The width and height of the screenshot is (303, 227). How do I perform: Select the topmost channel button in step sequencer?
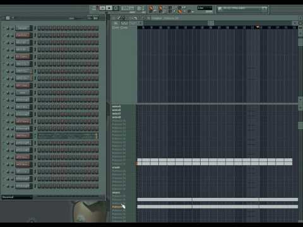24,28
